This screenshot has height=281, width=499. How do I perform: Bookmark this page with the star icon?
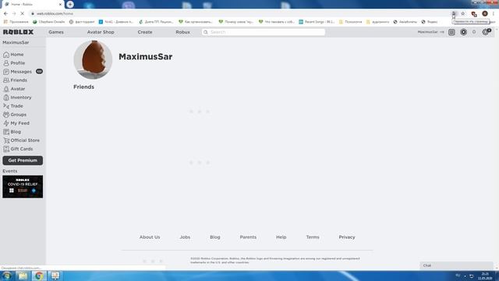click(x=463, y=14)
